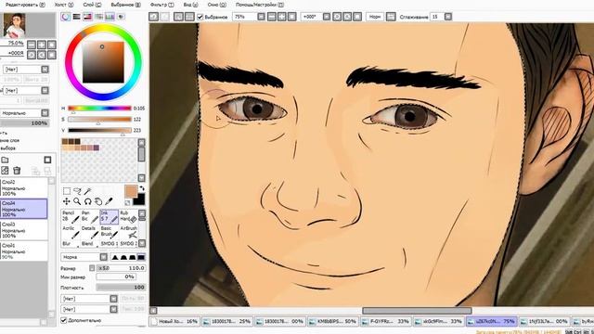Select the magnifier zoom tool
Viewport: 594px width, 334px height.
(77, 201)
